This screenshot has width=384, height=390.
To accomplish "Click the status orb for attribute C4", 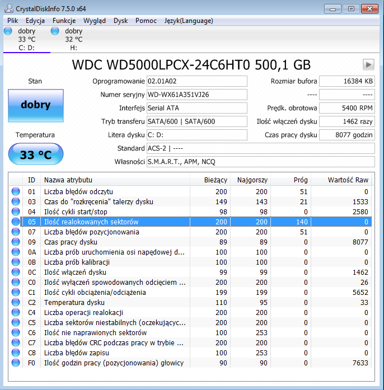I will coord(16,312).
